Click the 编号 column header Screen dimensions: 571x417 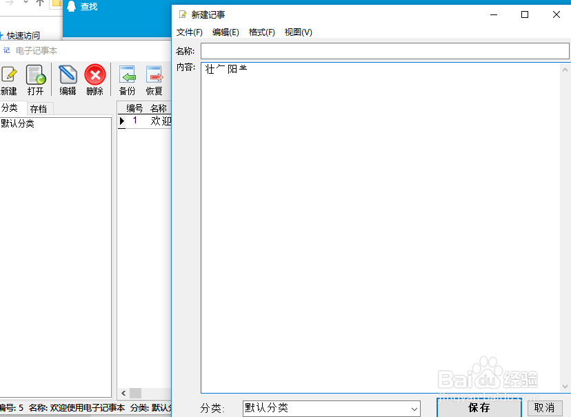tap(134, 108)
